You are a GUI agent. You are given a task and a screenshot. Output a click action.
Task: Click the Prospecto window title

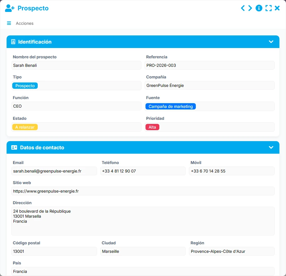point(33,8)
